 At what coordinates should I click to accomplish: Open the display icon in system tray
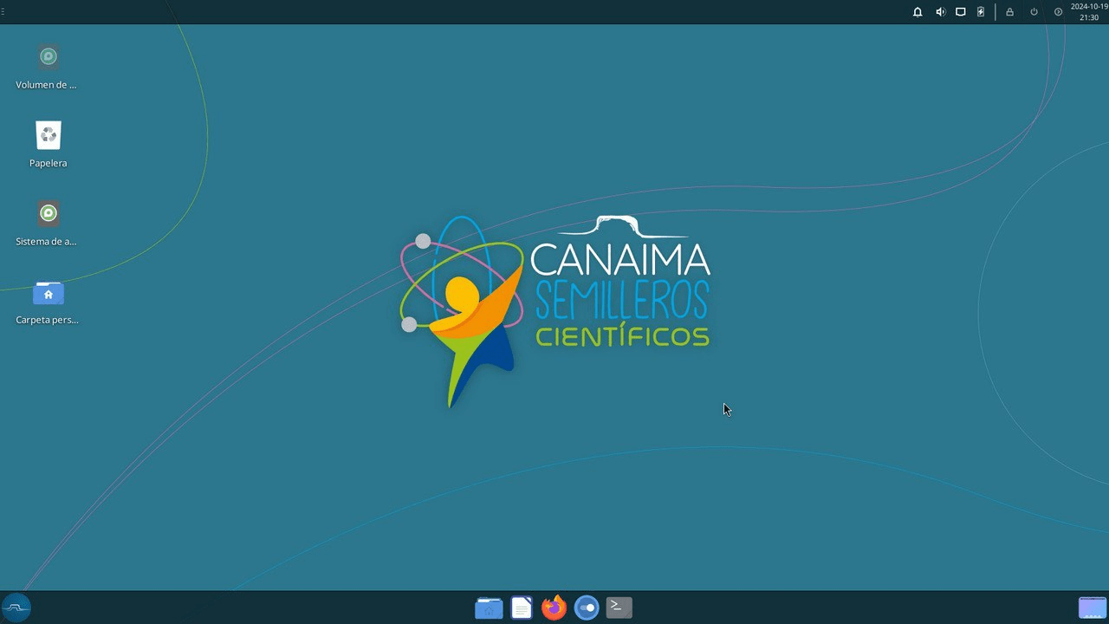960,12
